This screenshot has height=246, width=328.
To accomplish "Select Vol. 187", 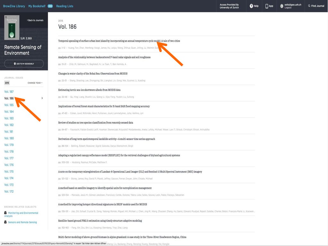I will [x=9, y=92].
